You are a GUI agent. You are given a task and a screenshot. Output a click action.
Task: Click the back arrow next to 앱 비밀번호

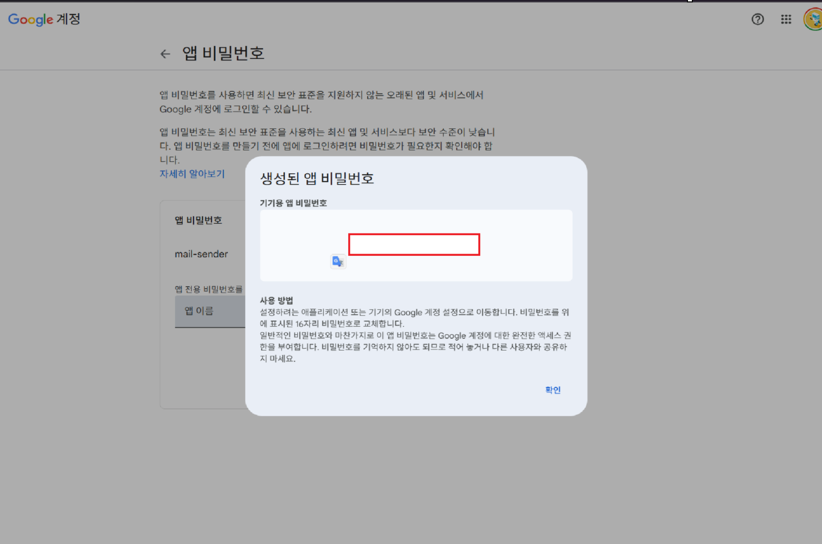tap(165, 54)
